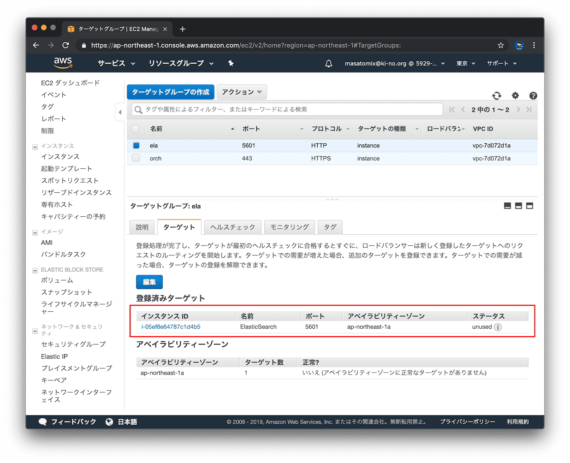Viewport: 570px width, 463px height.
Task: Open EC2 ダッシュボード in sidebar
Action: (x=70, y=83)
